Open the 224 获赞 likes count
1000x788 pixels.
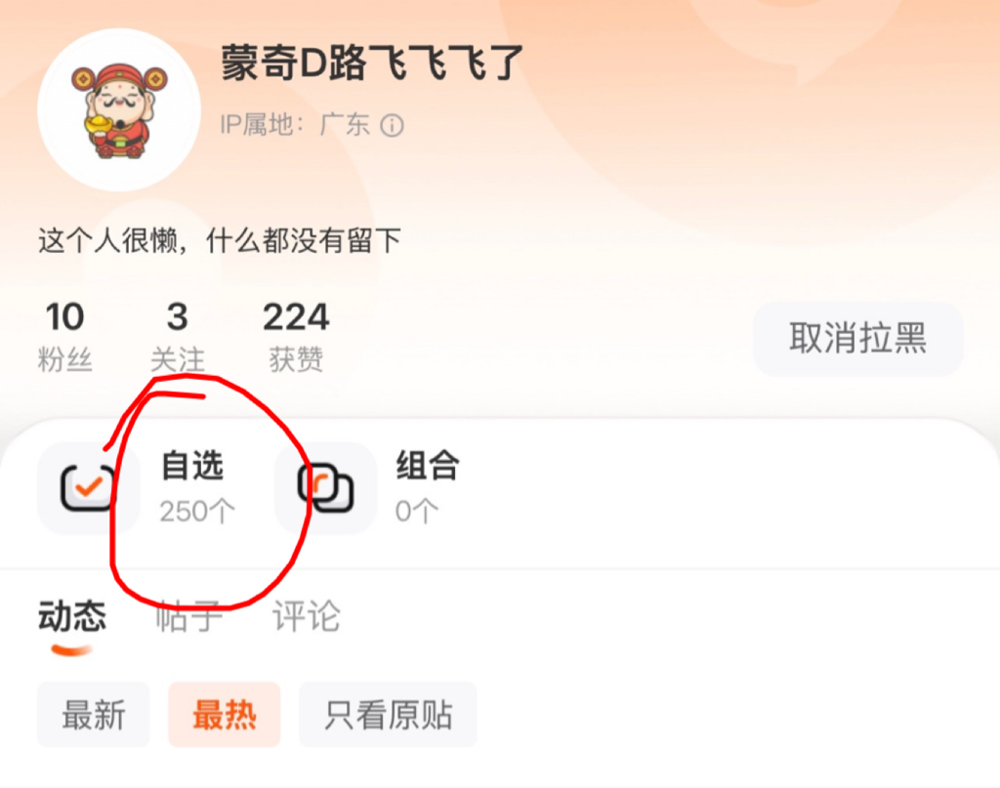point(296,337)
